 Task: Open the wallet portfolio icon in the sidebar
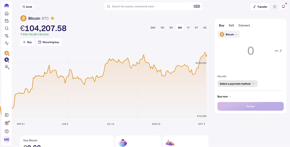click(x=7, y=21)
